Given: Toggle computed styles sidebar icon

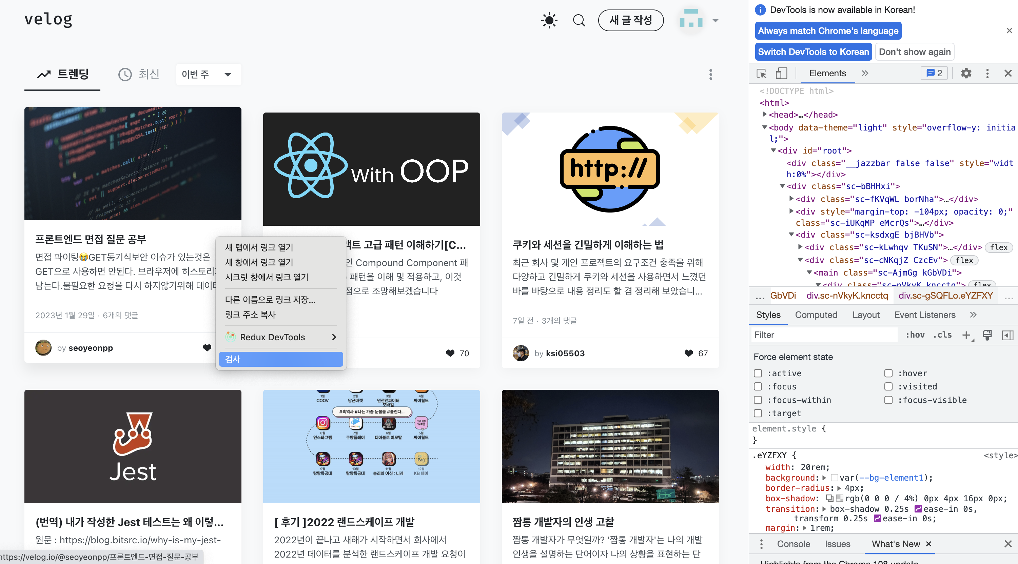Looking at the screenshot, I should click(x=1007, y=335).
